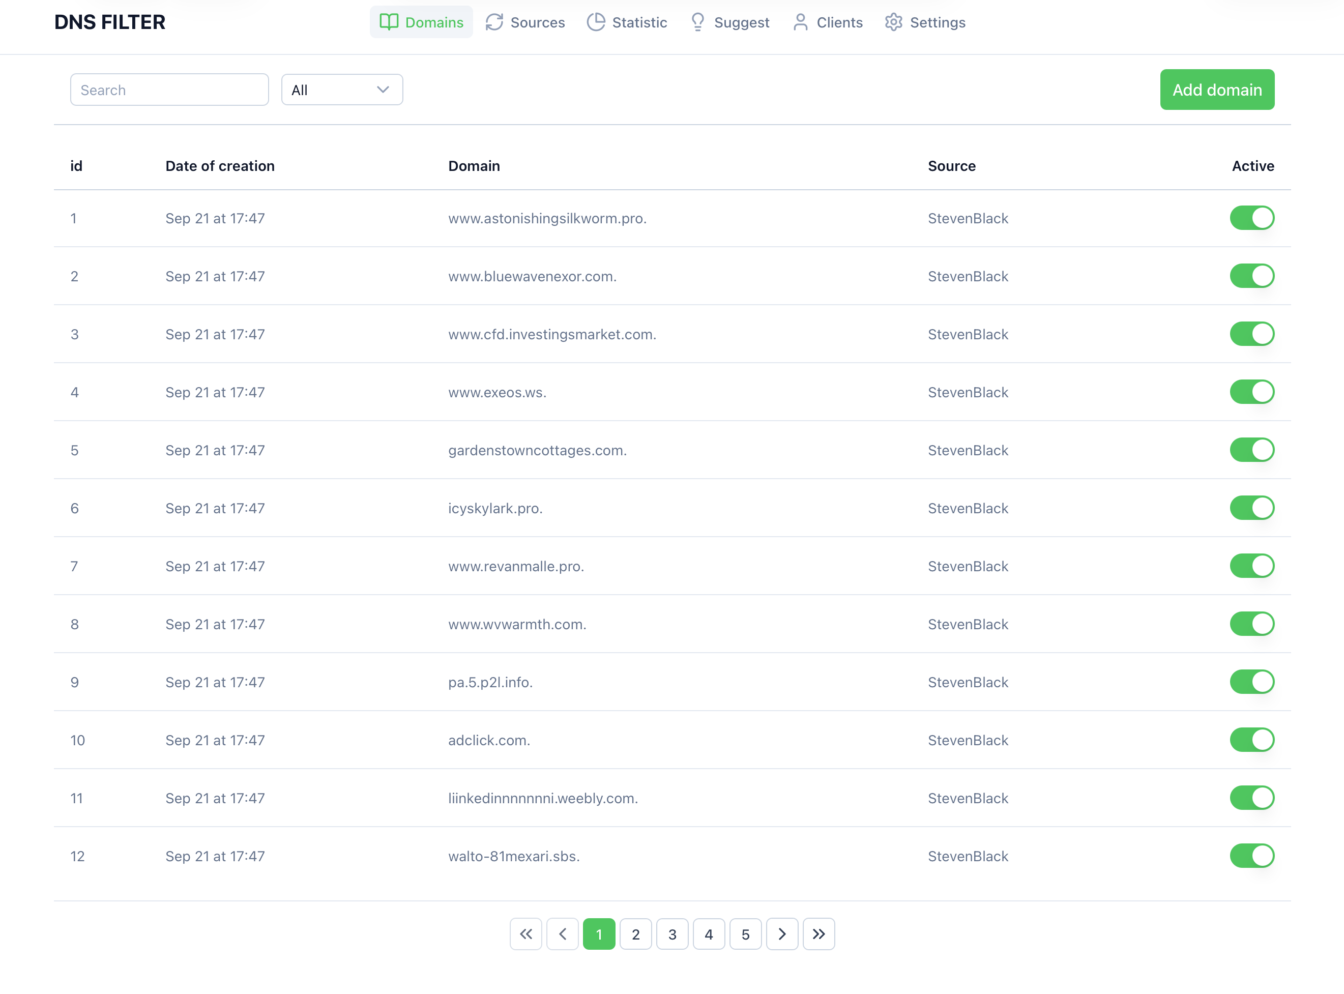The width and height of the screenshot is (1344, 994).
Task: Click the Add domain button
Action: 1217,90
